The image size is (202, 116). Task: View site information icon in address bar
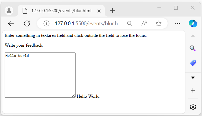[46, 23]
